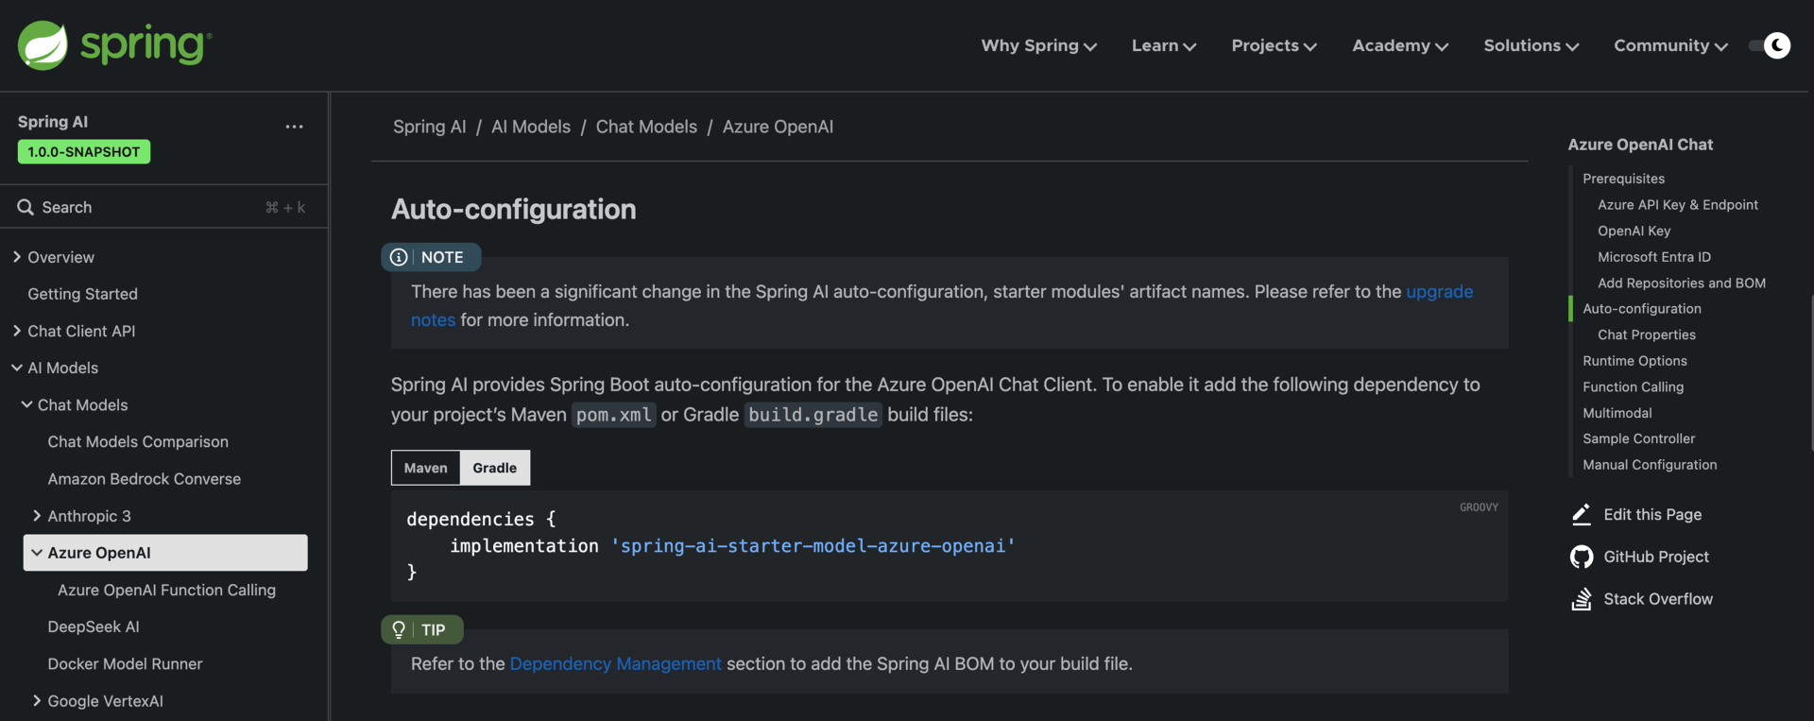Open the three-dots menu beside Spring AI
This screenshot has width=1814, height=721.
pyautogui.click(x=294, y=127)
